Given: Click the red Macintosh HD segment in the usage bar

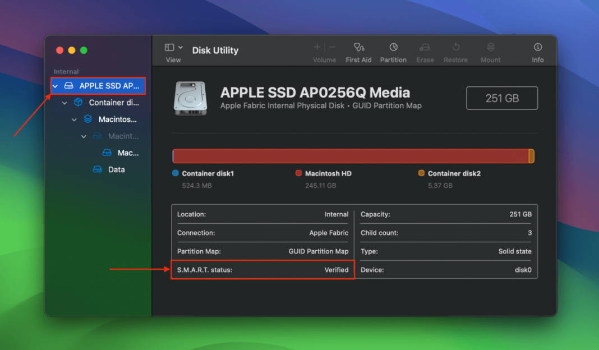Looking at the screenshot, I should click(x=353, y=156).
